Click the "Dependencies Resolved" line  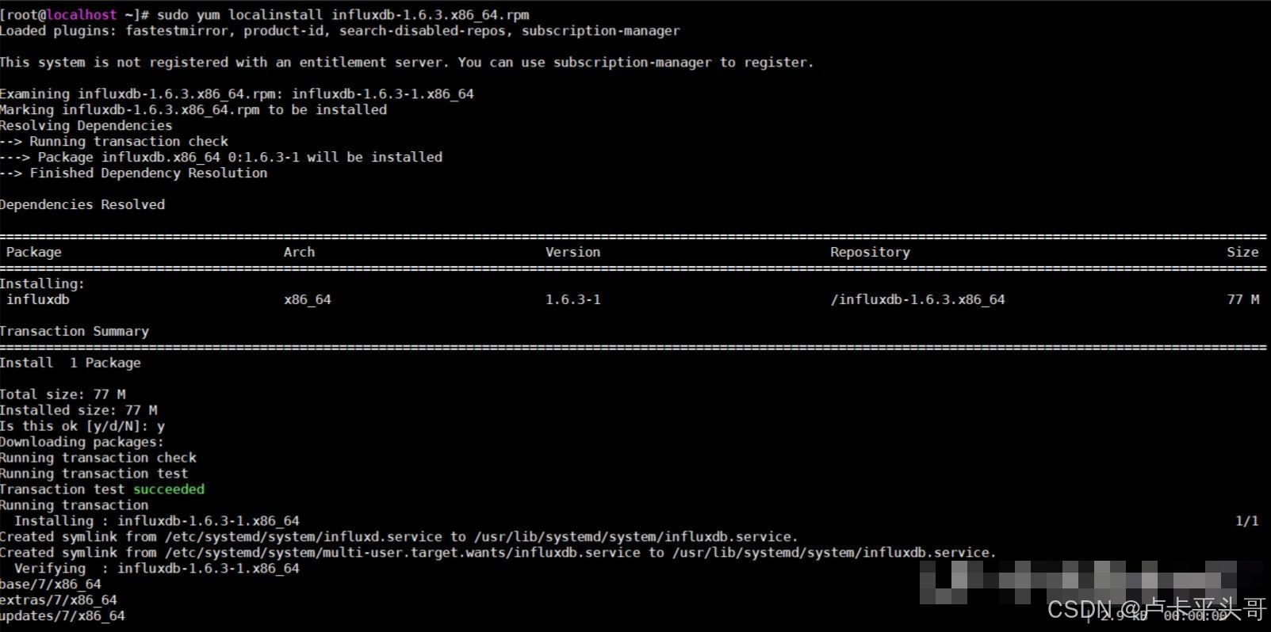coord(82,204)
